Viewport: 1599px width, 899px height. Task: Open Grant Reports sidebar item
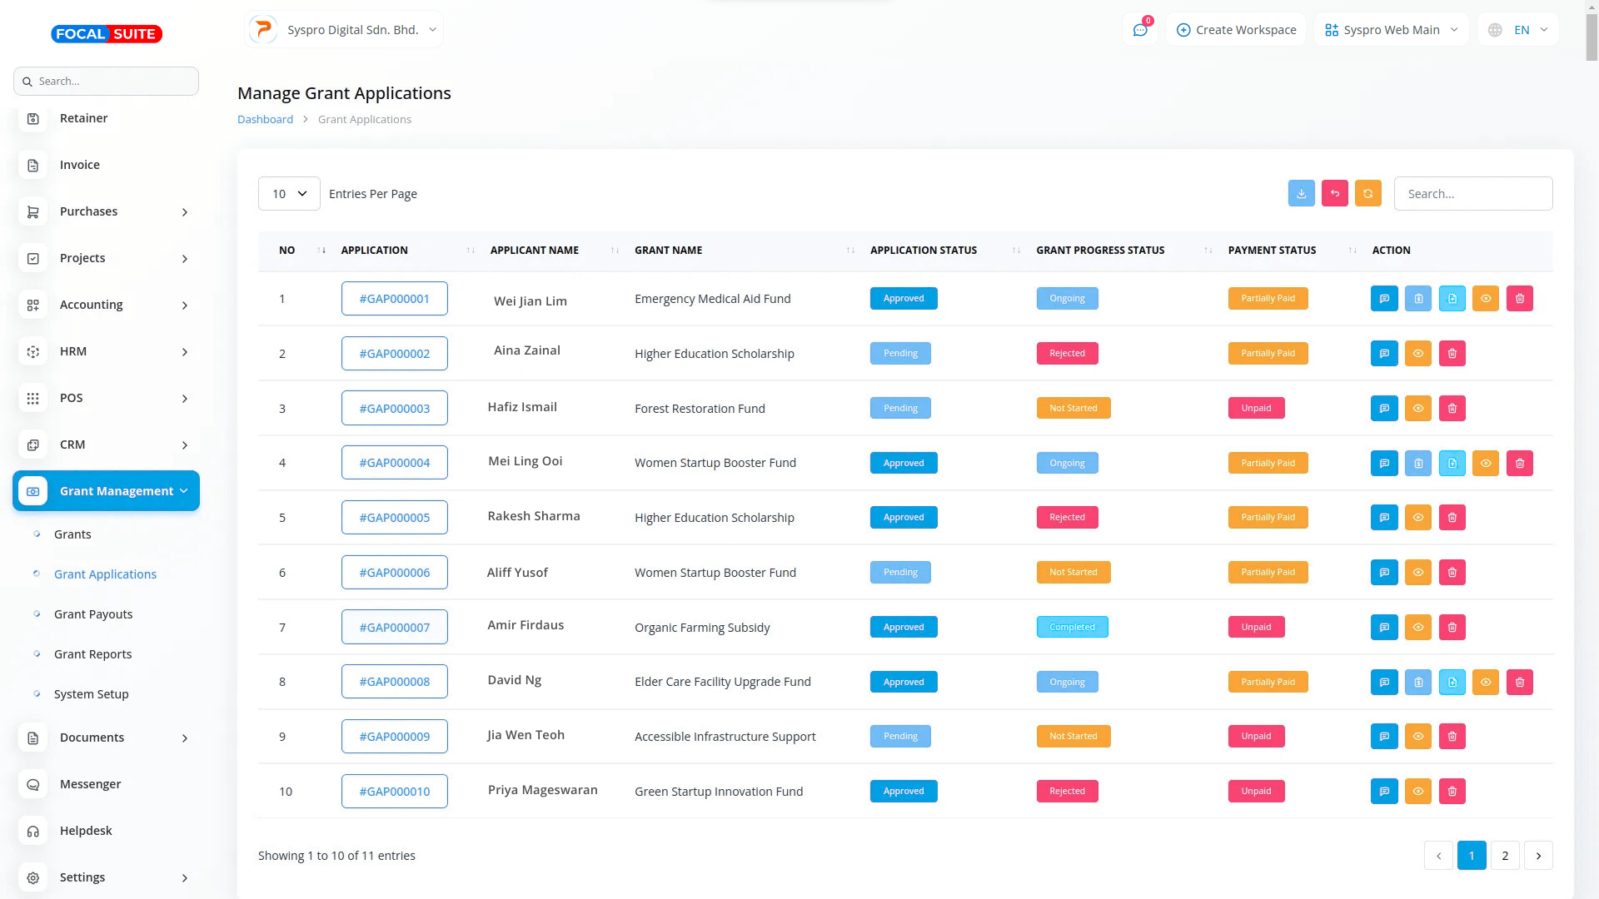[92, 654]
